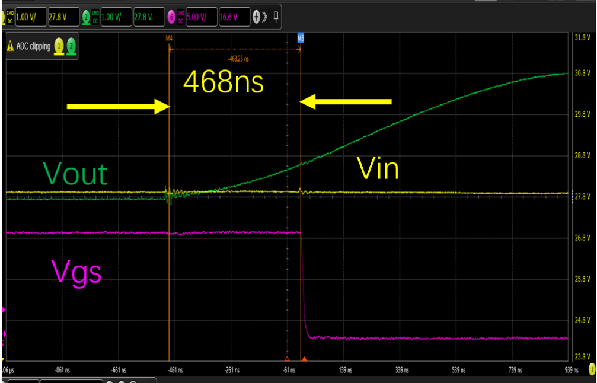This screenshot has height=383, width=597.
Task: Expand more channels with double chevron
Action: coord(265,17)
